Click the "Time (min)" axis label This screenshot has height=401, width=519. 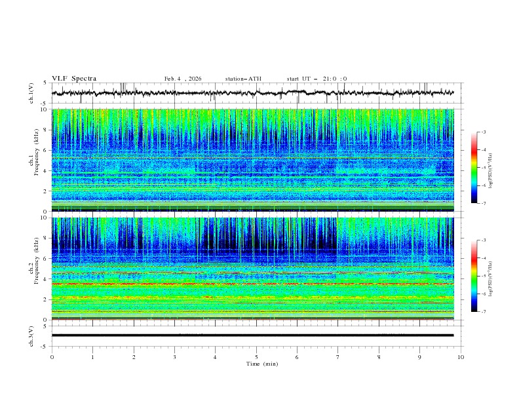(x=262, y=364)
